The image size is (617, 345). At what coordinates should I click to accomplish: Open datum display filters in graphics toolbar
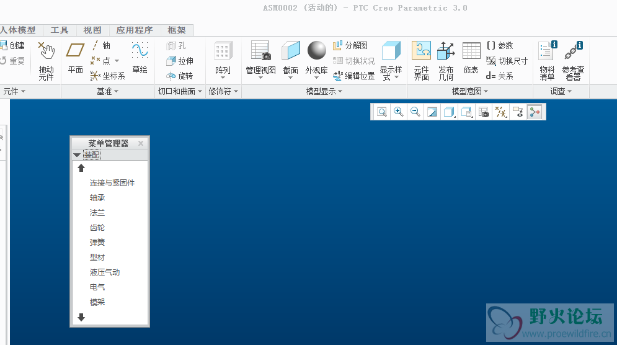click(501, 112)
